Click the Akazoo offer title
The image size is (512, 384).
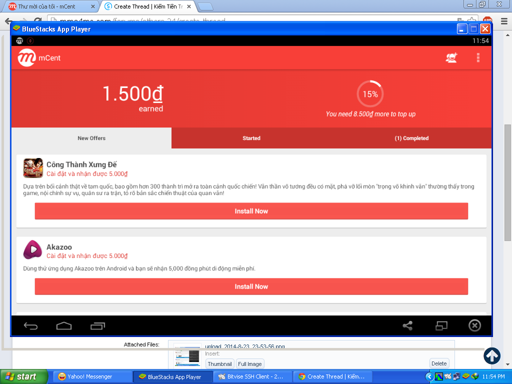click(59, 247)
